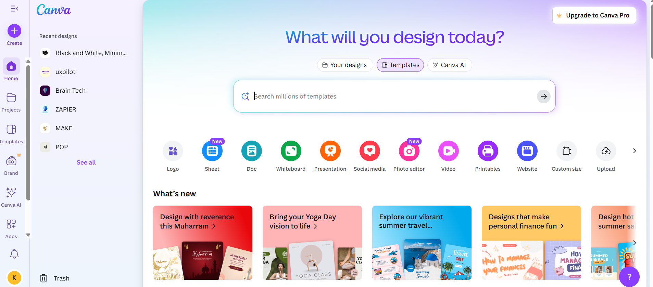The width and height of the screenshot is (653, 287).
Task: Open the Whiteboard design type icon
Action: 291,151
